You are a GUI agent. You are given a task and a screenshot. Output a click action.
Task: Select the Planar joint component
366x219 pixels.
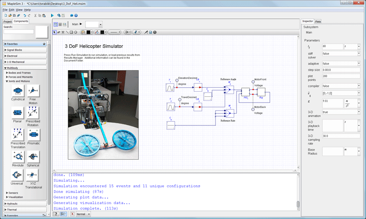tap(18, 113)
